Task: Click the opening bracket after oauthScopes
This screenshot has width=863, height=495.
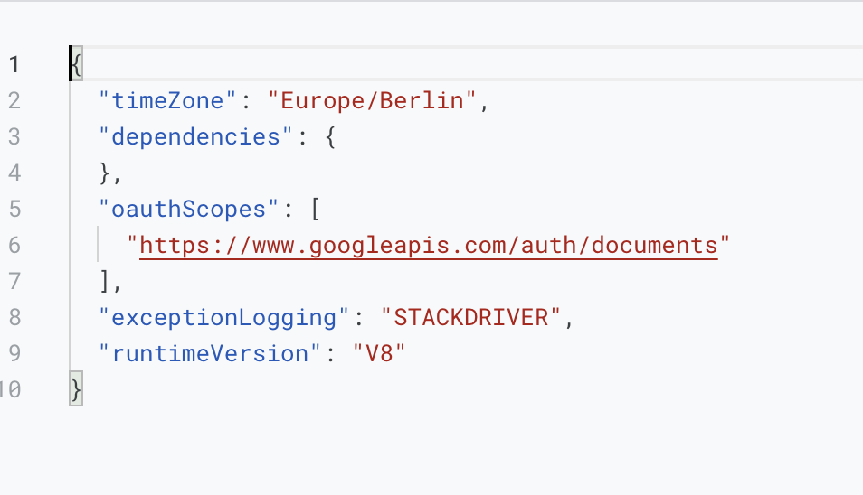Action: click(x=316, y=210)
